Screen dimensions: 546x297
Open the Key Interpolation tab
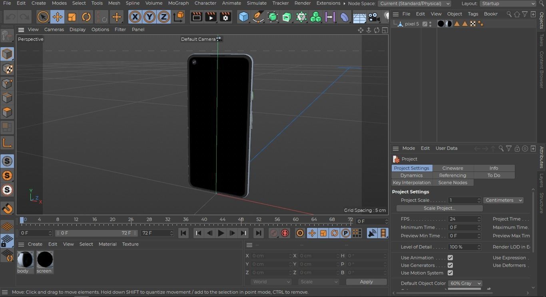(412, 183)
